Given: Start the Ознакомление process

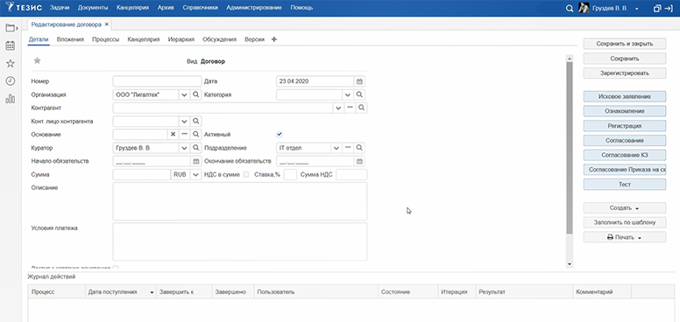Looking at the screenshot, I should point(625,111).
